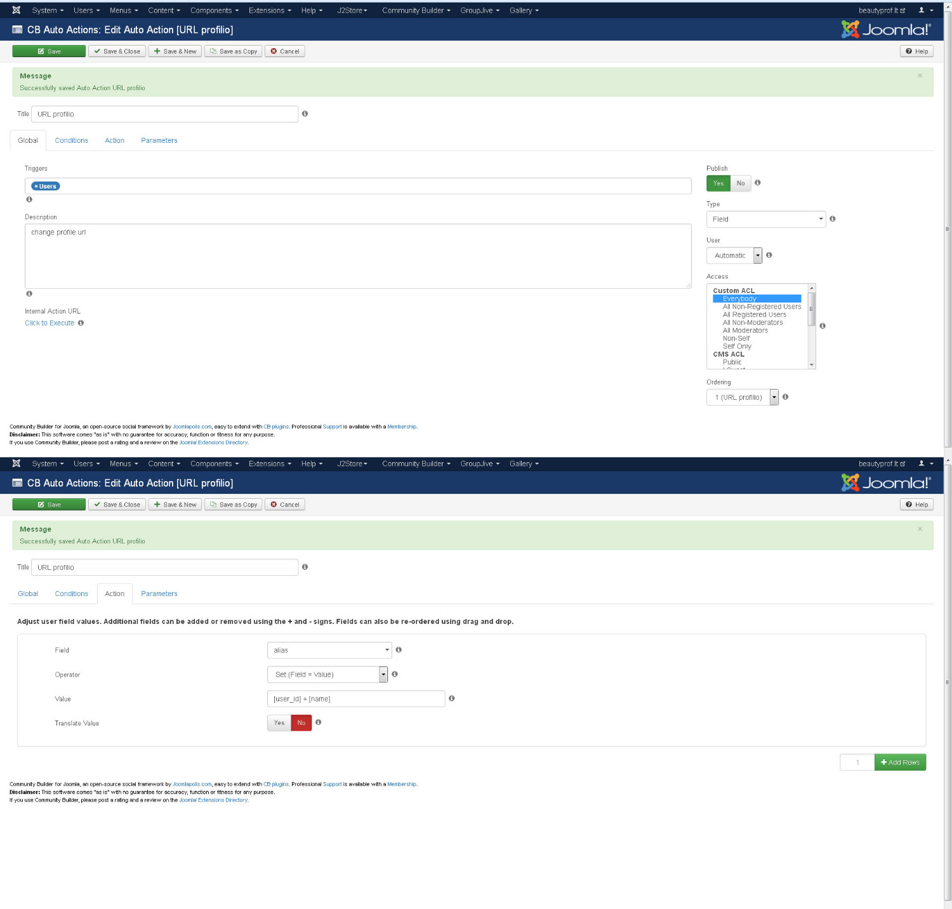
Task: Open Community Builder menu in upper menu bar
Action: (416, 10)
